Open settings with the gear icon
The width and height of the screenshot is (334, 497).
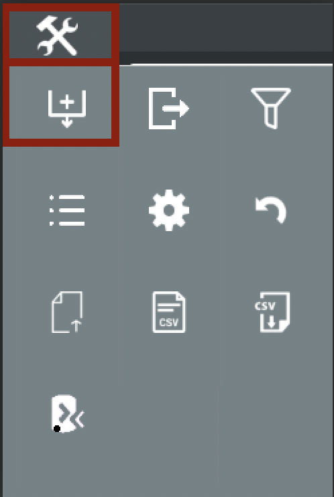click(169, 210)
